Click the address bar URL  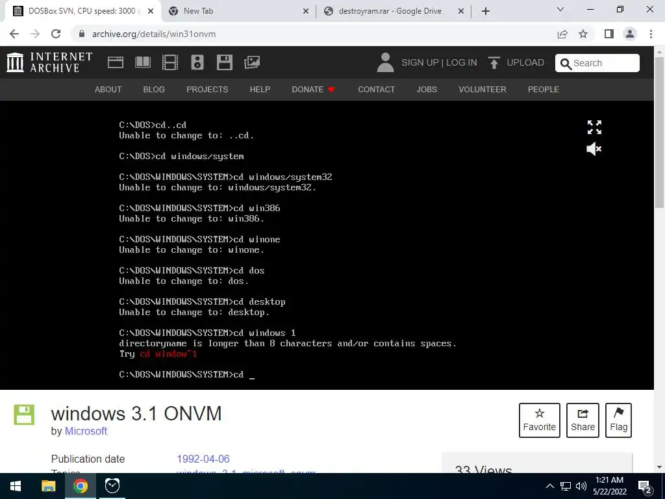click(x=153, y=34)
